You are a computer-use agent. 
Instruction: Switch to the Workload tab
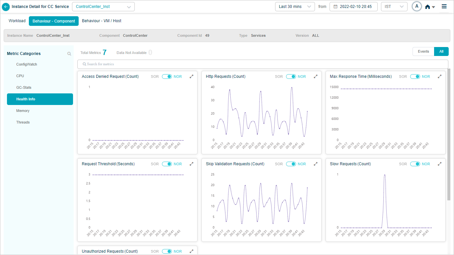17,21
